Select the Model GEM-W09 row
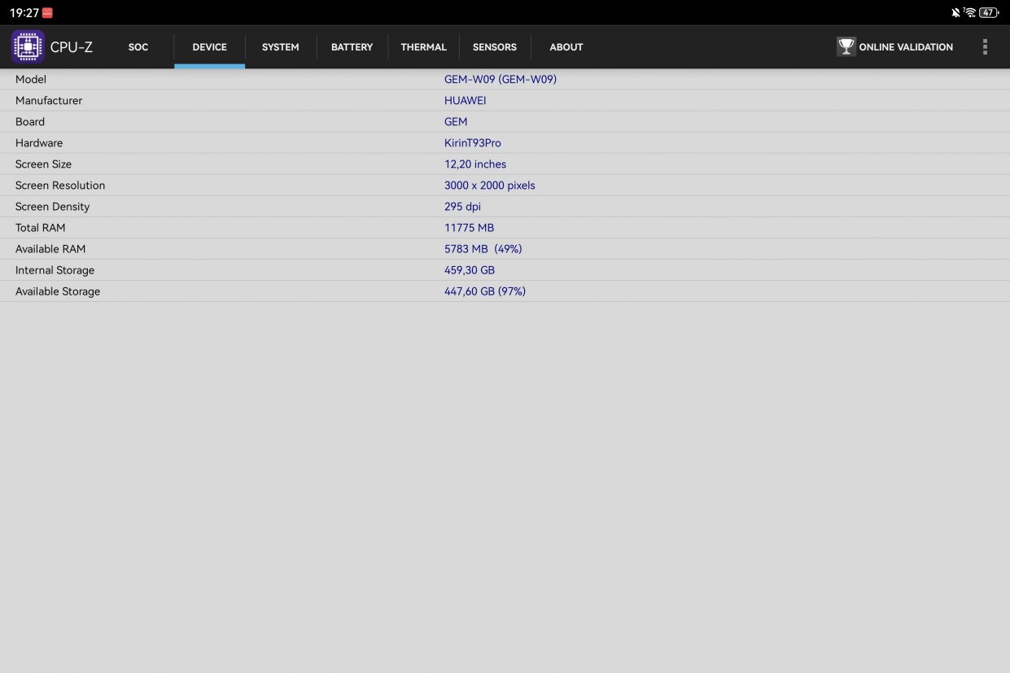 click(x=505, y=79)
